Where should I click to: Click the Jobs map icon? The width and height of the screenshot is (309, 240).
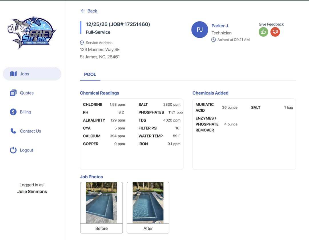(13, 74)
